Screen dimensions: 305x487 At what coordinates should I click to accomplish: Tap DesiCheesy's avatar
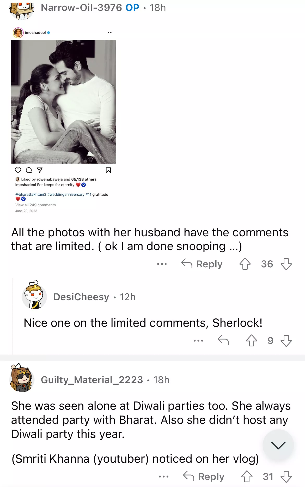(x=34, y=296)
